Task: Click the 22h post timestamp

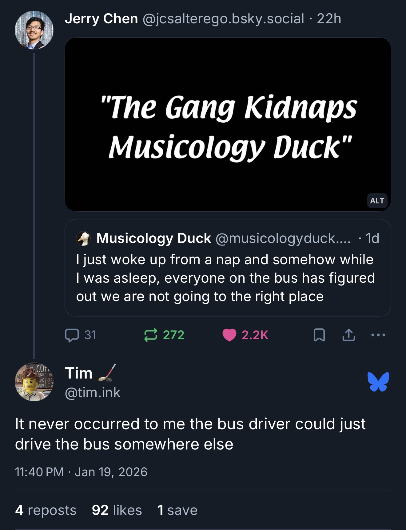Action: 329,19
